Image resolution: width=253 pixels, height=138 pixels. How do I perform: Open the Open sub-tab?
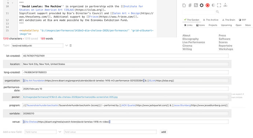238,25
